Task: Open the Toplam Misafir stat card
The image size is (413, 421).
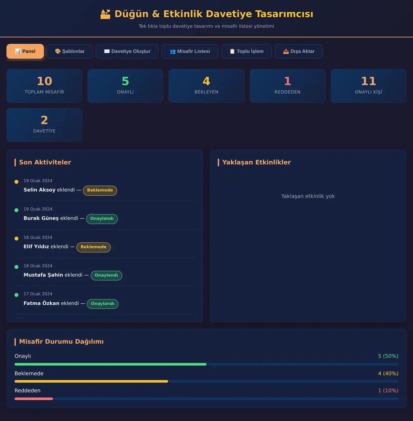Action: [x=44, y=86]
